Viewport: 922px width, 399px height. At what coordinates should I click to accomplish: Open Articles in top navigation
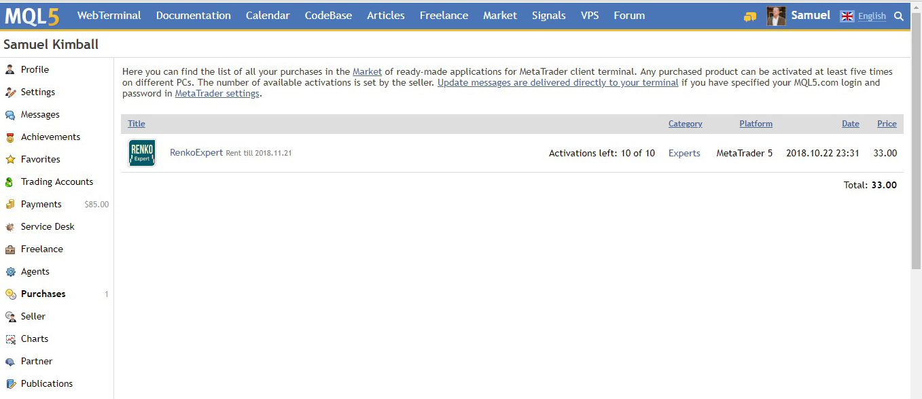(x=386, y=16)
